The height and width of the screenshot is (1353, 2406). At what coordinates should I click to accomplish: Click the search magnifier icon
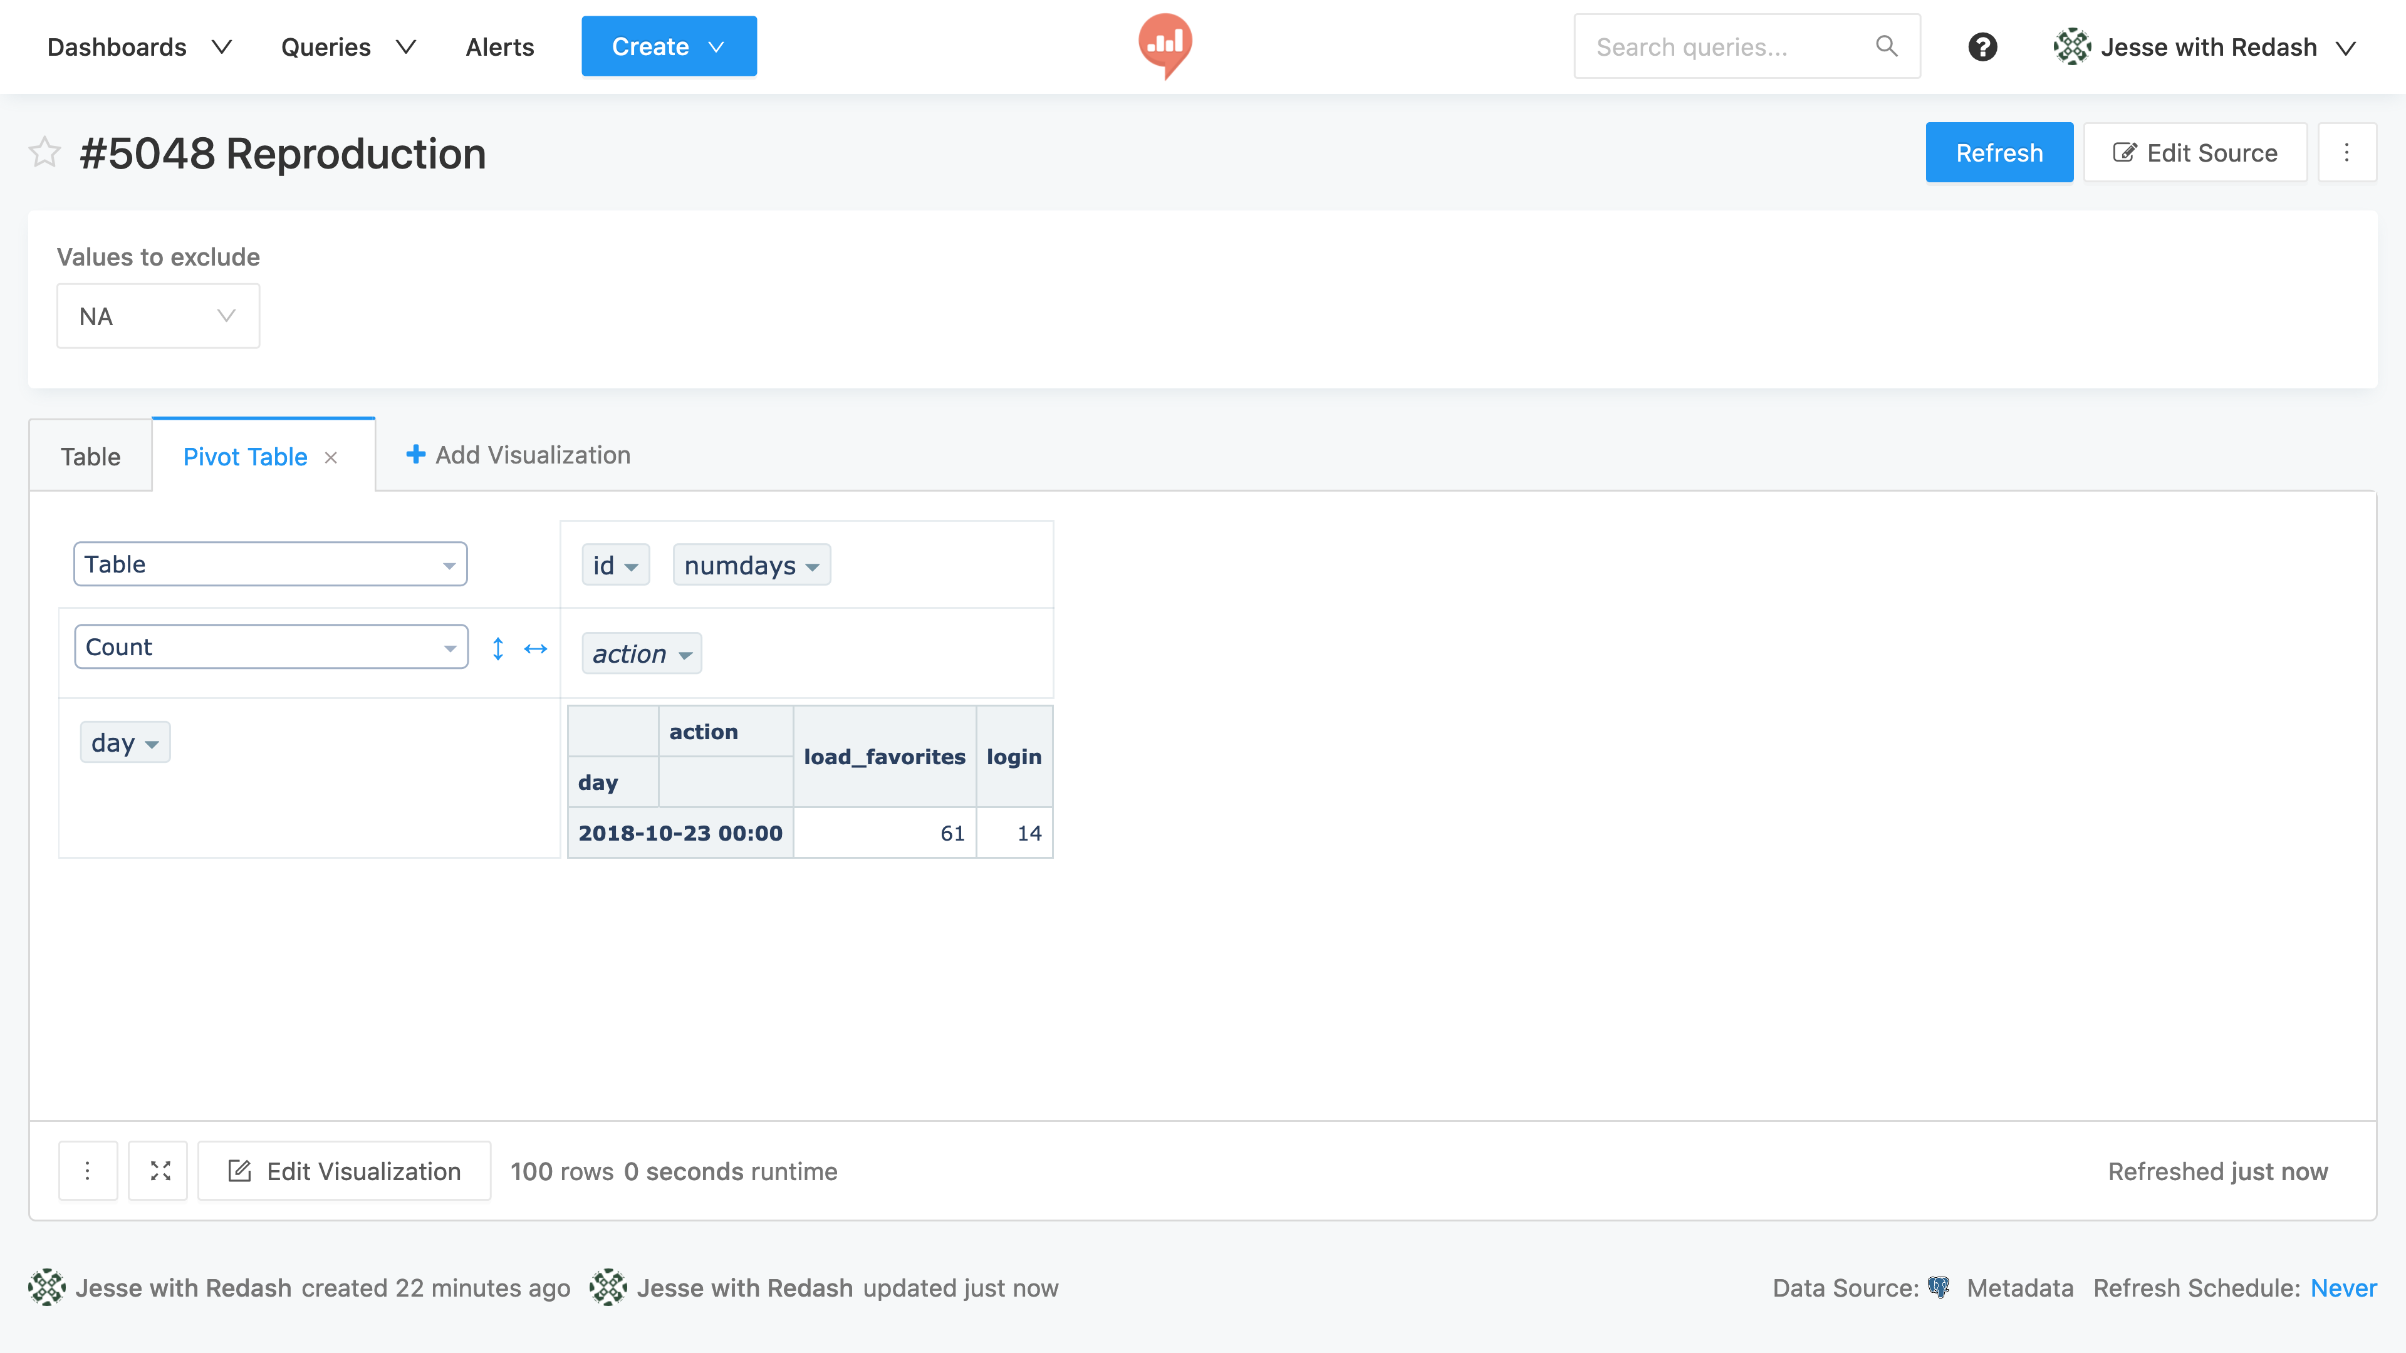tap(1886, 47)
